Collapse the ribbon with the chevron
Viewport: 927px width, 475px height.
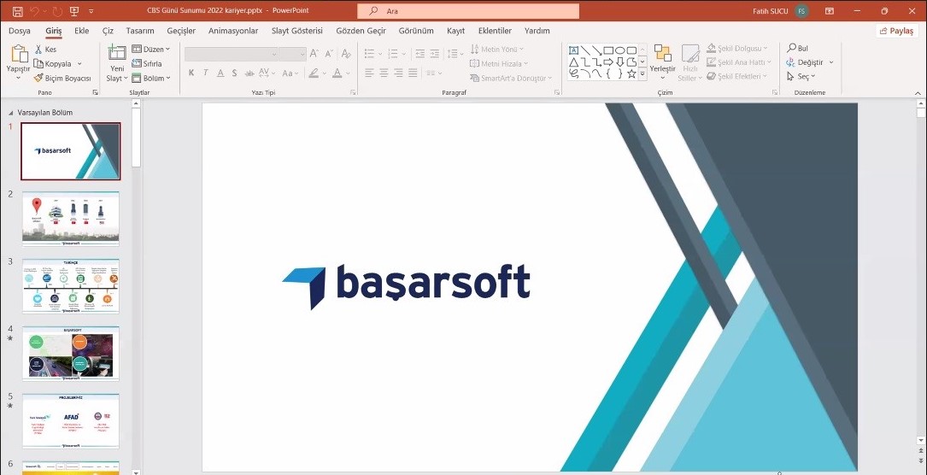point(918,93)
